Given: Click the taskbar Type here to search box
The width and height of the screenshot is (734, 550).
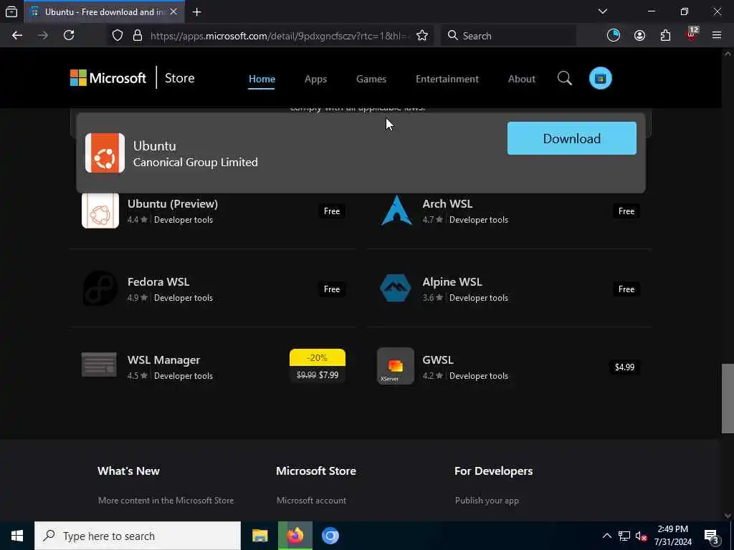Looking at the screenshot, I should pos(138,536).
